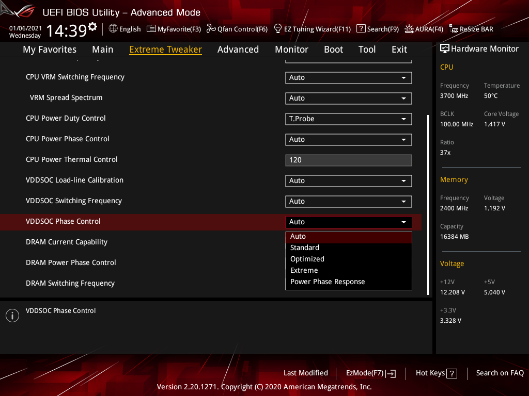This screenshot has width=529, height=396.
Task: Click the settings list vertical scrollbar
Action: tap(428, 205)
